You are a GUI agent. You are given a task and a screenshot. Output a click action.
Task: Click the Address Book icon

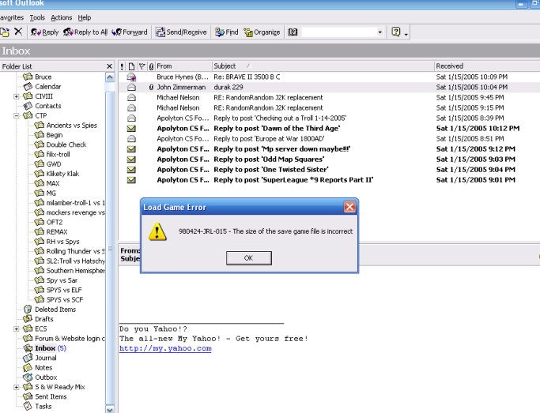[293, 32]
